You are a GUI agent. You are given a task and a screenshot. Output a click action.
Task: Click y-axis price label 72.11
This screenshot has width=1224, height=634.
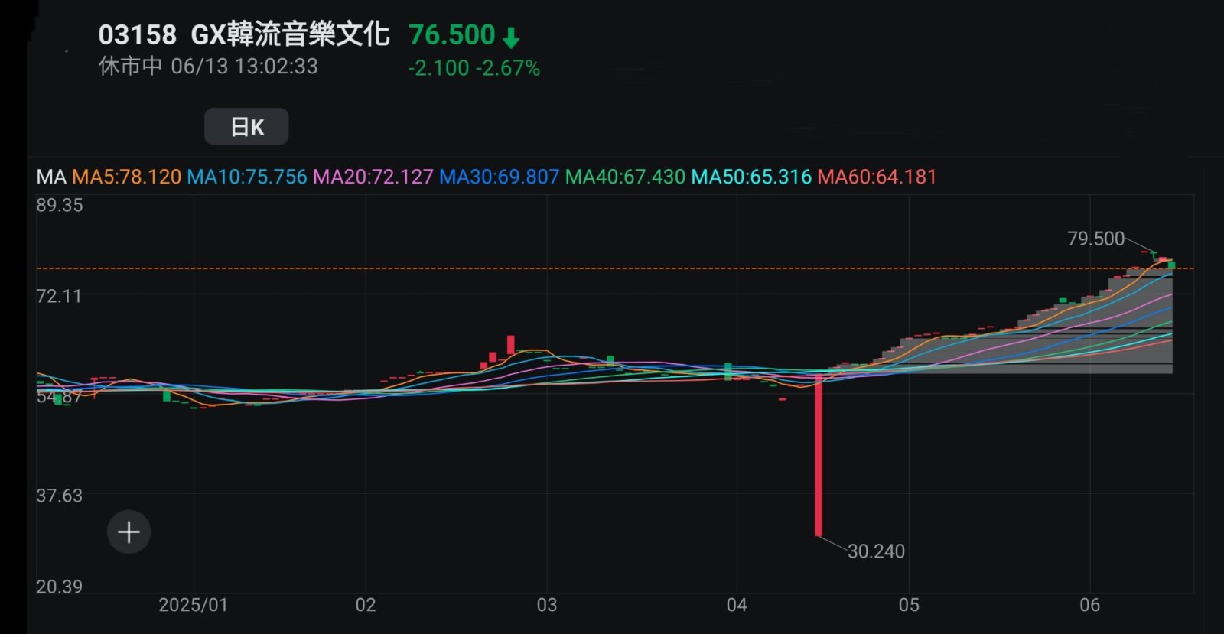[59, 296]
